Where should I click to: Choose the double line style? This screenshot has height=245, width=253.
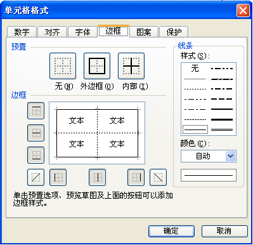click(222, 129)
